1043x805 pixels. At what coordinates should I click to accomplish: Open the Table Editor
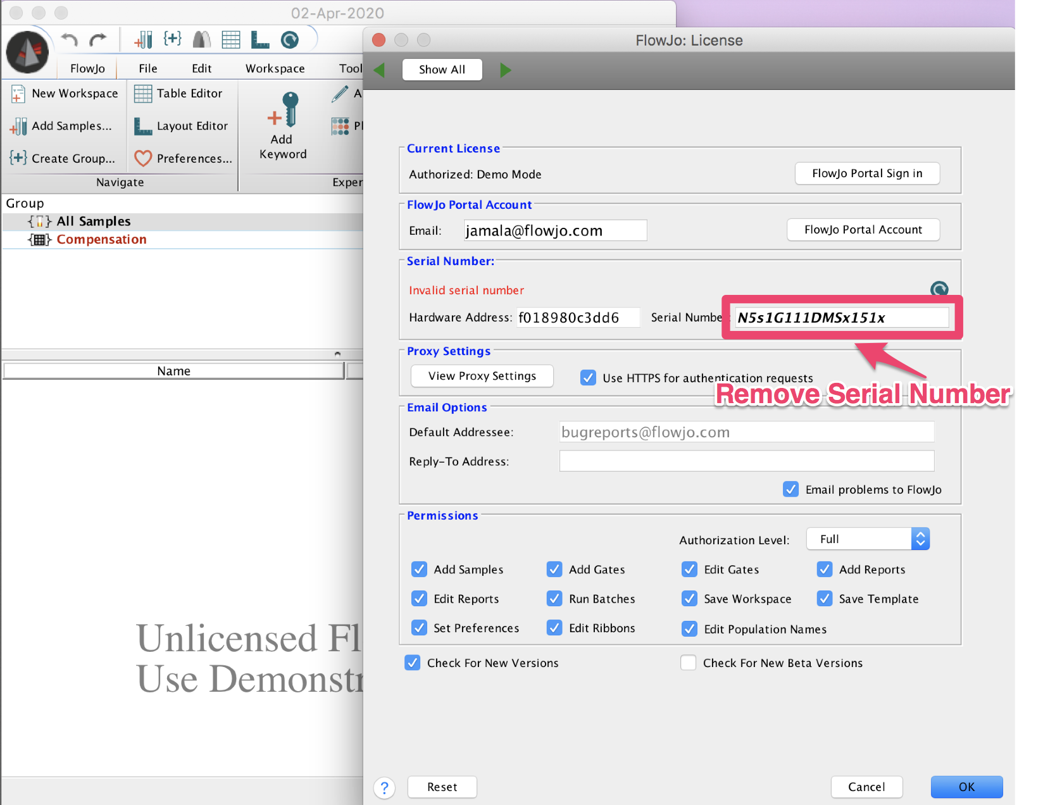(x=142, y=93)
